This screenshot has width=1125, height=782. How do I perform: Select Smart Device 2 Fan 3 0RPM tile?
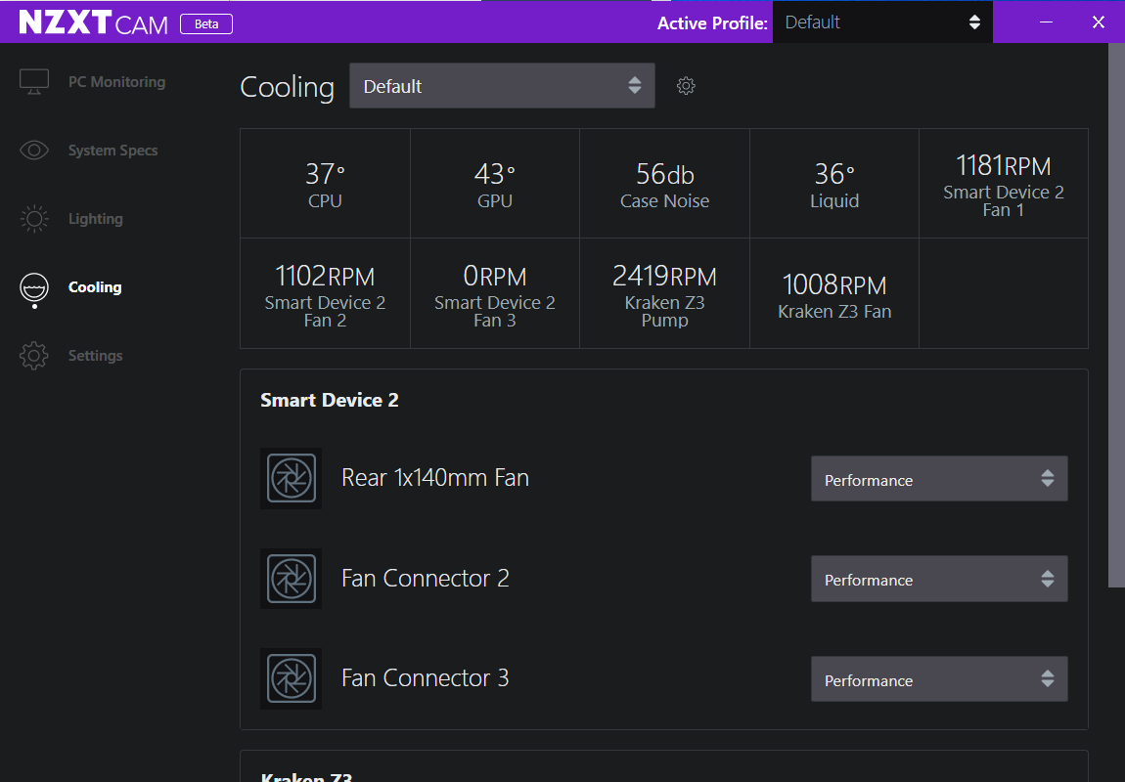[494, 293]
